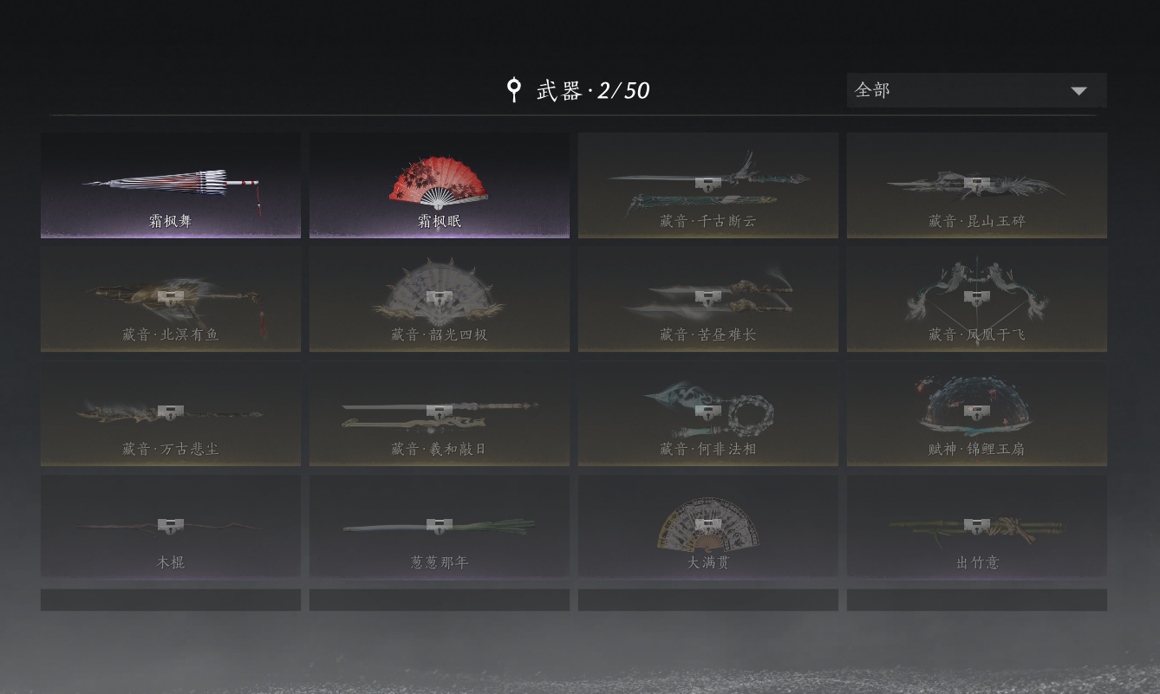Image resolution: width=1160 pixels, height=694 pixels.
Task: Select the 出竹意 bamboo weapon card
Action: pyautogui.click(x=977, y=526)
